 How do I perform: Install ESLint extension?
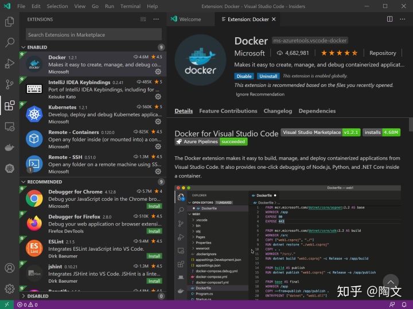(154, 256)
